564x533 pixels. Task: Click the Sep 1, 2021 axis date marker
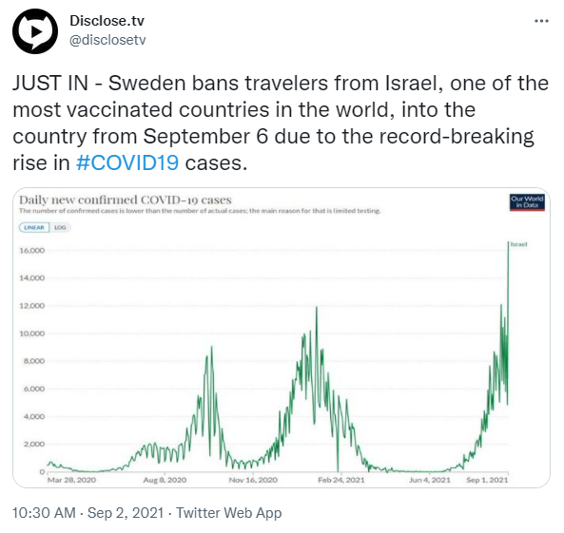[487, 480]
